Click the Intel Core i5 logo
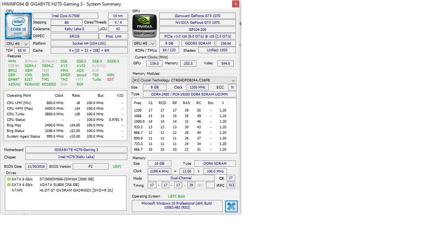Image resolution: width=430 pixels, height=241 pixels. (18, 26)
